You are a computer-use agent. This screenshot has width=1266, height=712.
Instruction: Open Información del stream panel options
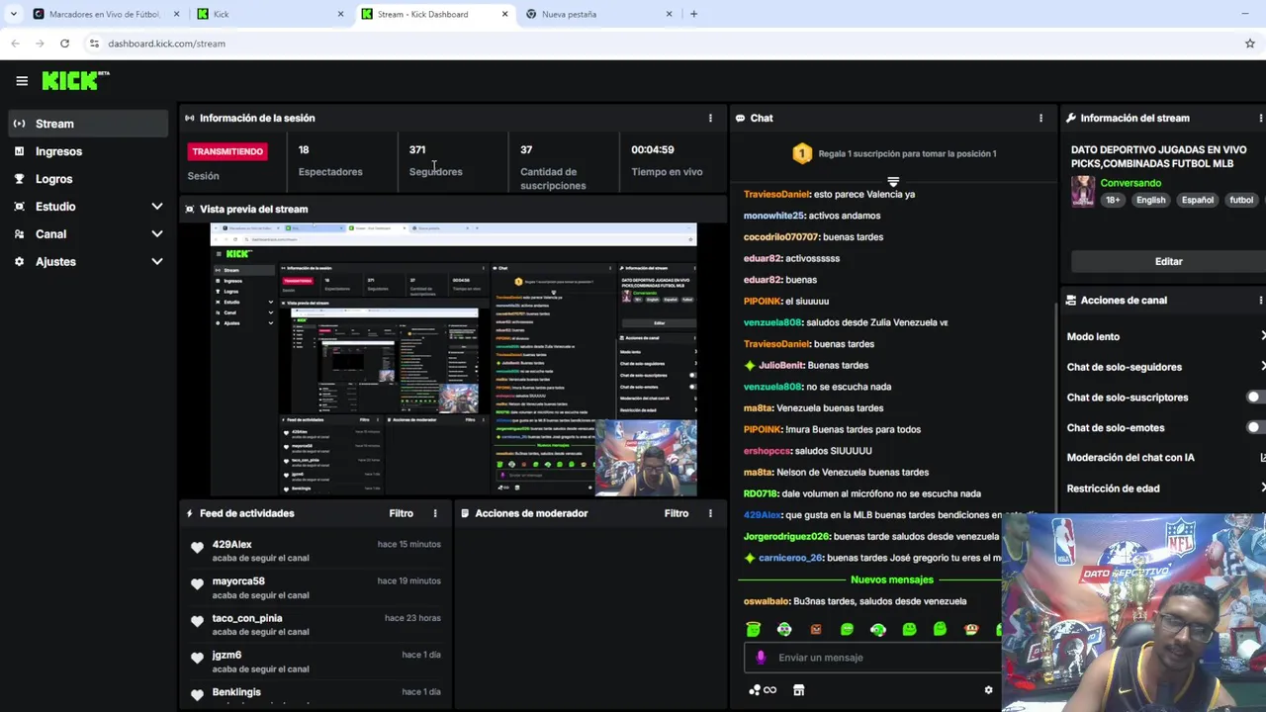tap(1261, 118)
